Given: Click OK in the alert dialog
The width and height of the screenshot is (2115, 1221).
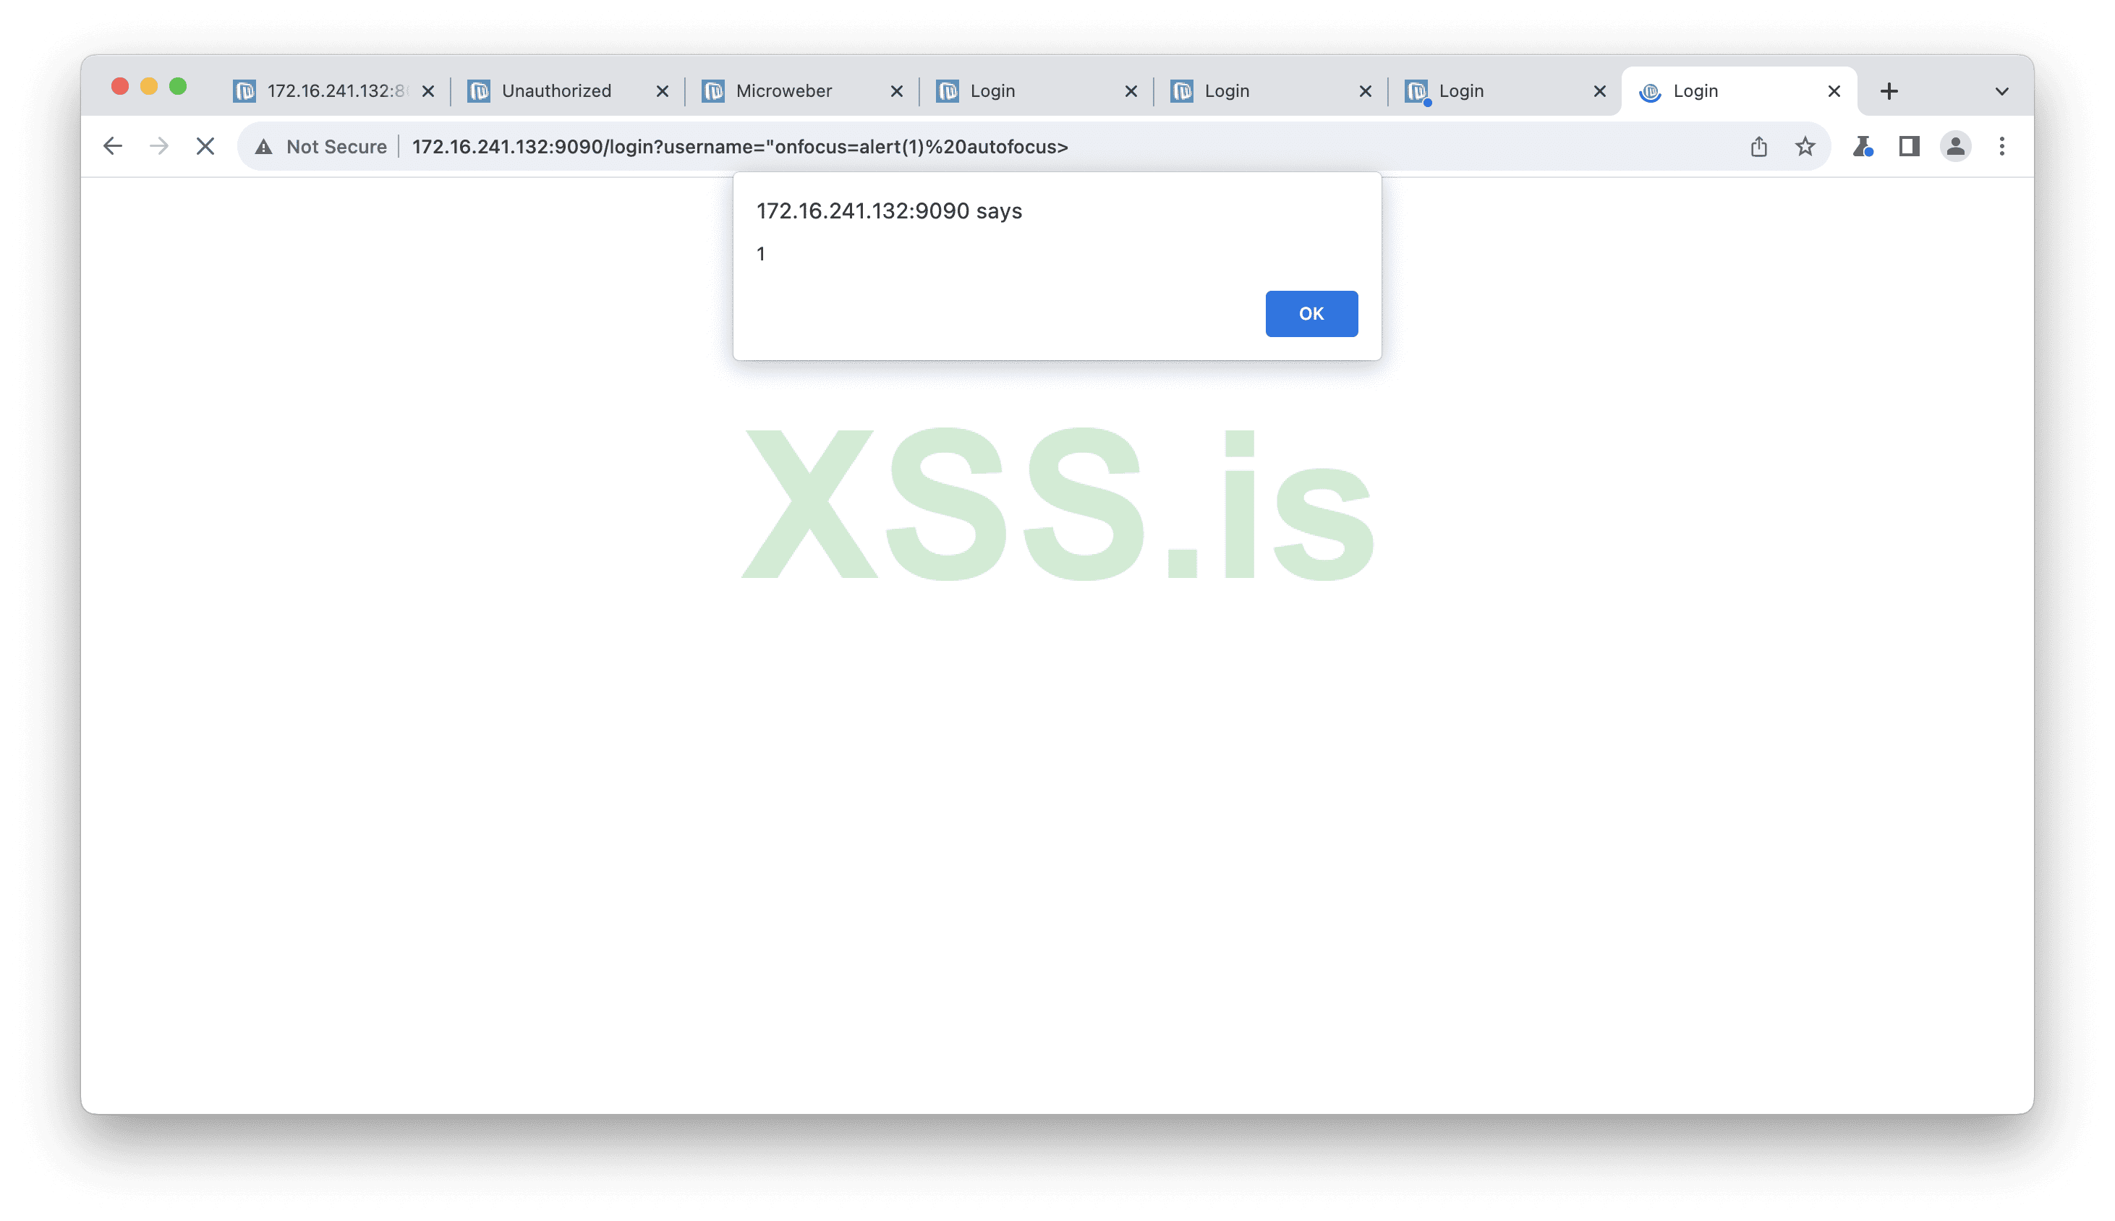Looking at the screenshot, I should 1311,314.
